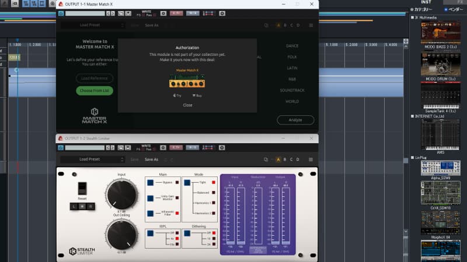Click the Mode selector blue button

187,182
